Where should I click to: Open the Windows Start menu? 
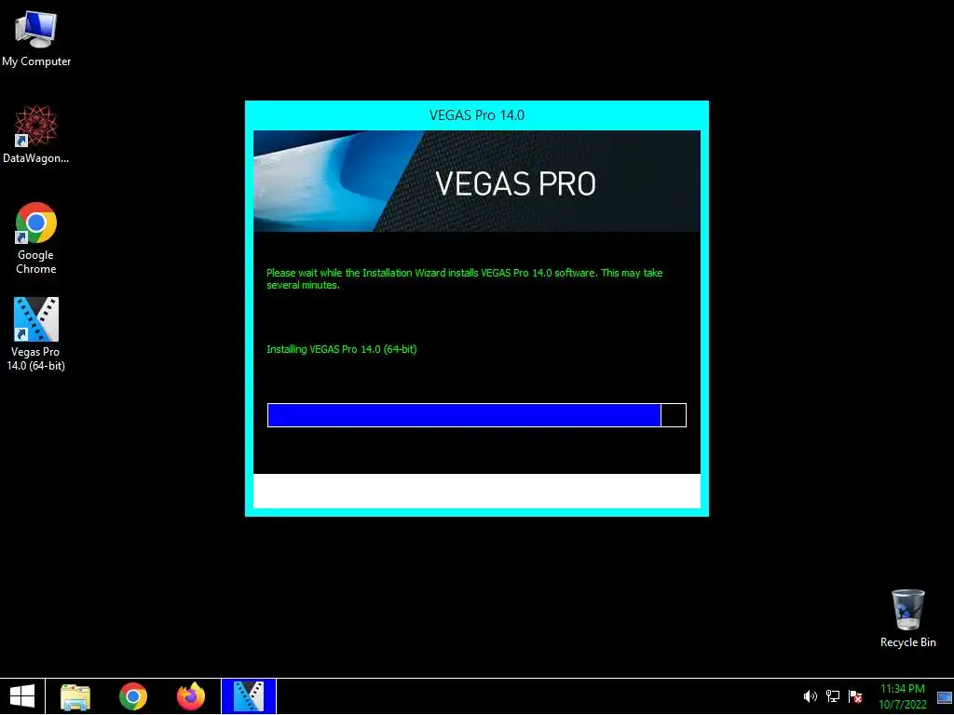pos(22,696)
